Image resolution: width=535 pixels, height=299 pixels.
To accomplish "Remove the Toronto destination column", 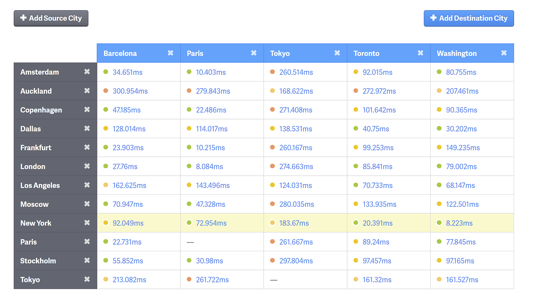I will click(420, 53).
